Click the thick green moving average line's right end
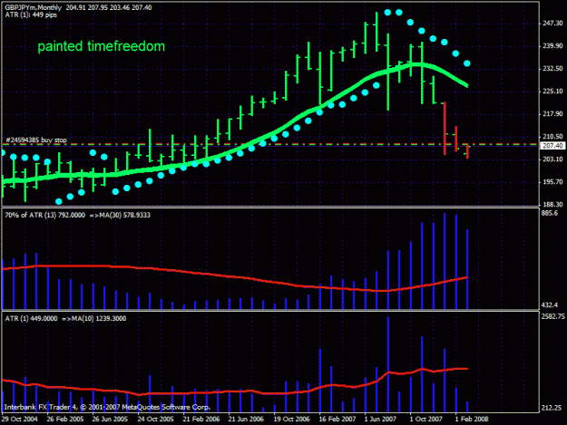The height and width of the screenshot is (425, 567). coord(466,85)
